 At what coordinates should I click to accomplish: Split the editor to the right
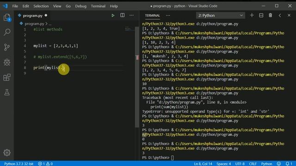122,15
